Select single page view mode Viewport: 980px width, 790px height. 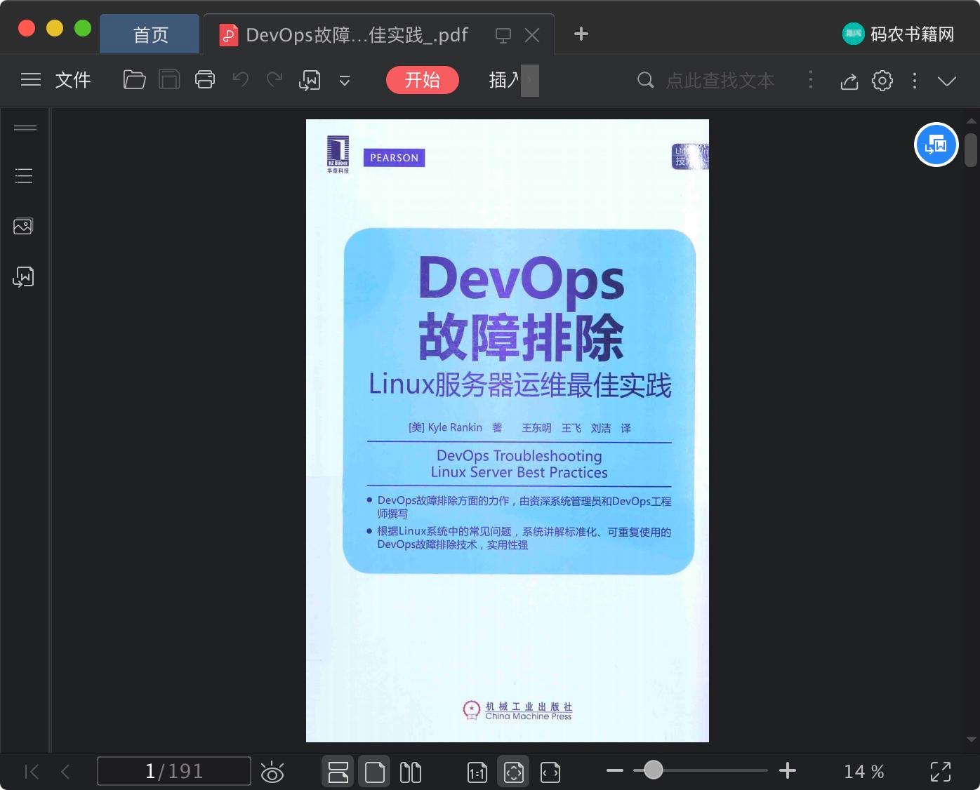tap(375, 772)
